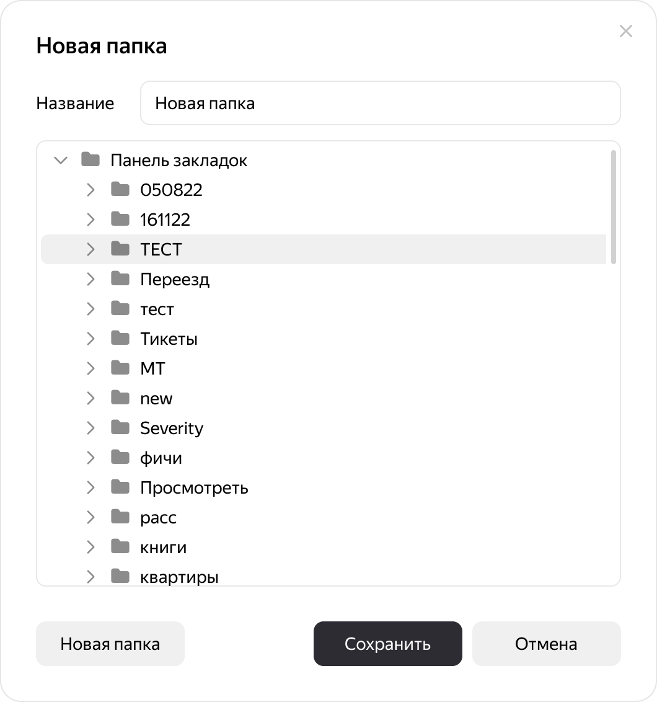Click the folder icon beside Severity

(x=120, y=428)
